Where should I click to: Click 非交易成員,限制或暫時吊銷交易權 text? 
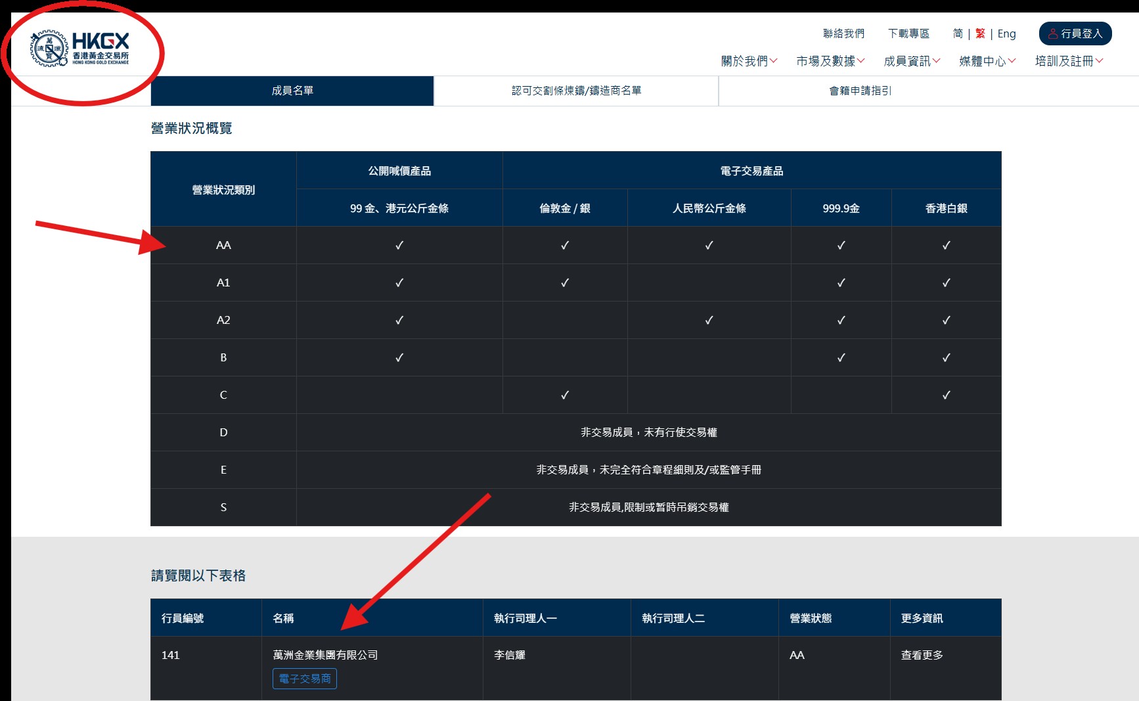pos(649,507)
